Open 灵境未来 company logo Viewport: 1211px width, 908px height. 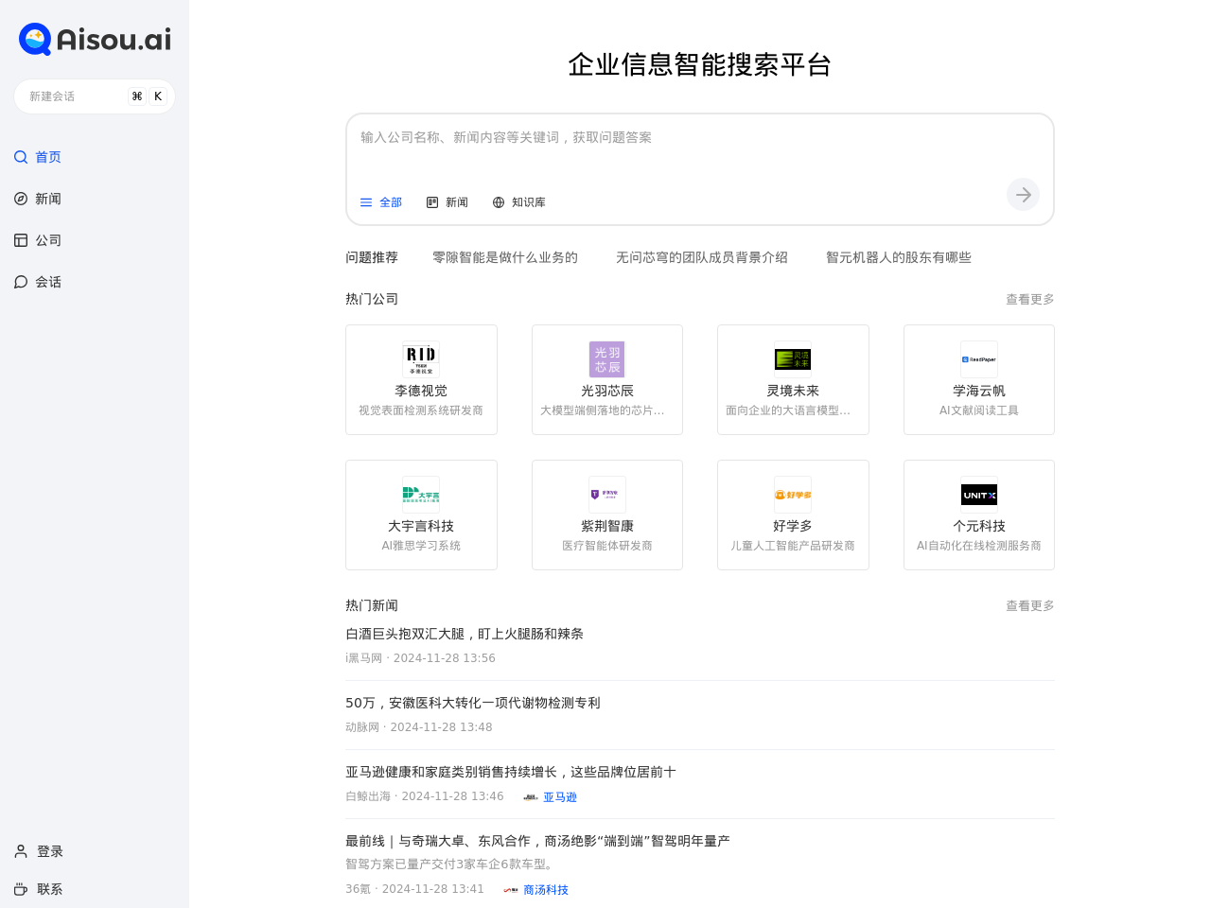(x=793, y=359)
